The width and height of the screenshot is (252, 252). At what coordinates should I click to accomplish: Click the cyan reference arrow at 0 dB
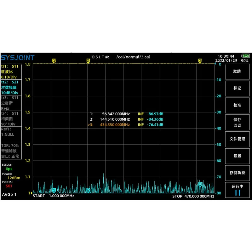coord(215,64)
